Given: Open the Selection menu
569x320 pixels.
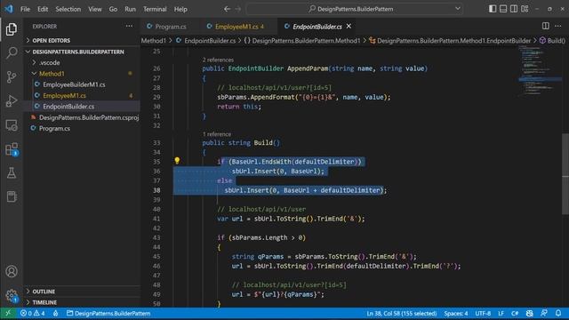Looking at the screenshot, I should [x=68, y=9].
